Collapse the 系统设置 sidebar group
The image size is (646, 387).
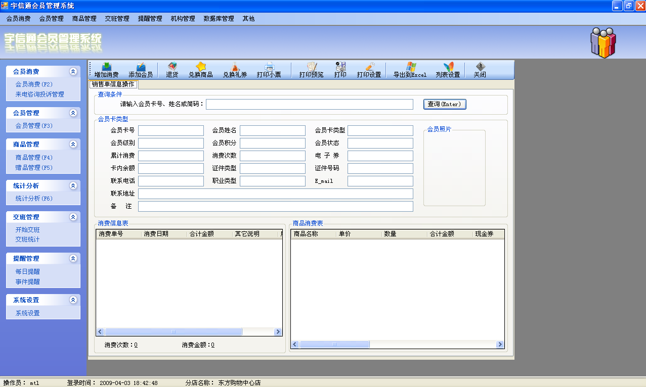pyautogui.click(x=73, y=300)
